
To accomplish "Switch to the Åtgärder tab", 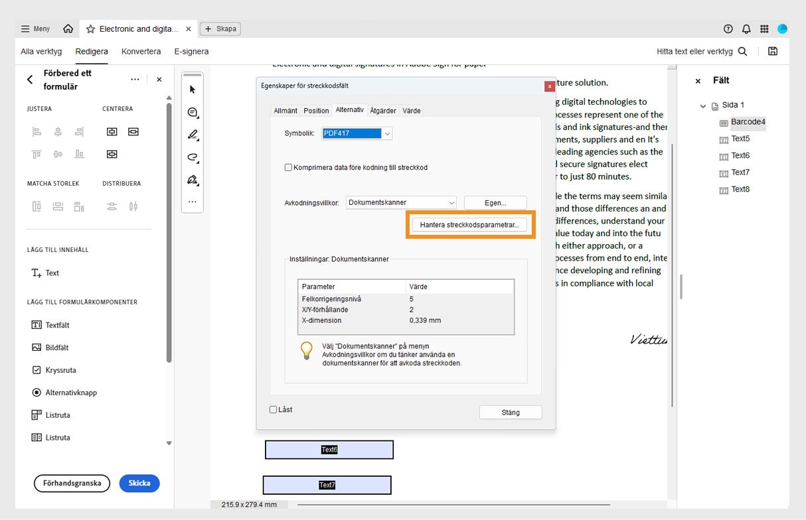I will pos(383,111).
